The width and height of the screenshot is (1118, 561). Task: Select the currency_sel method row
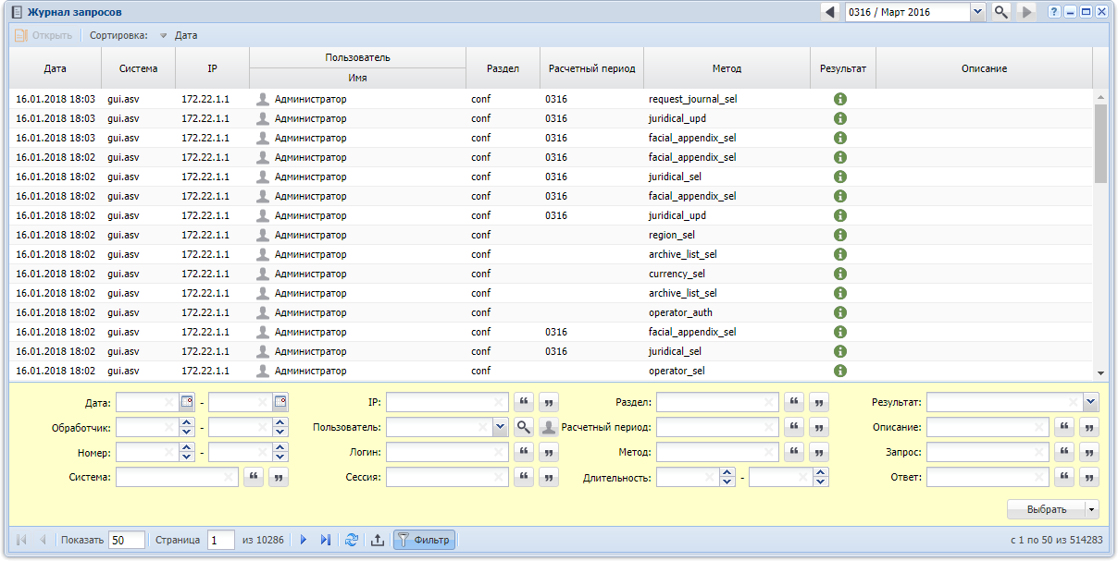pos(552,274)
